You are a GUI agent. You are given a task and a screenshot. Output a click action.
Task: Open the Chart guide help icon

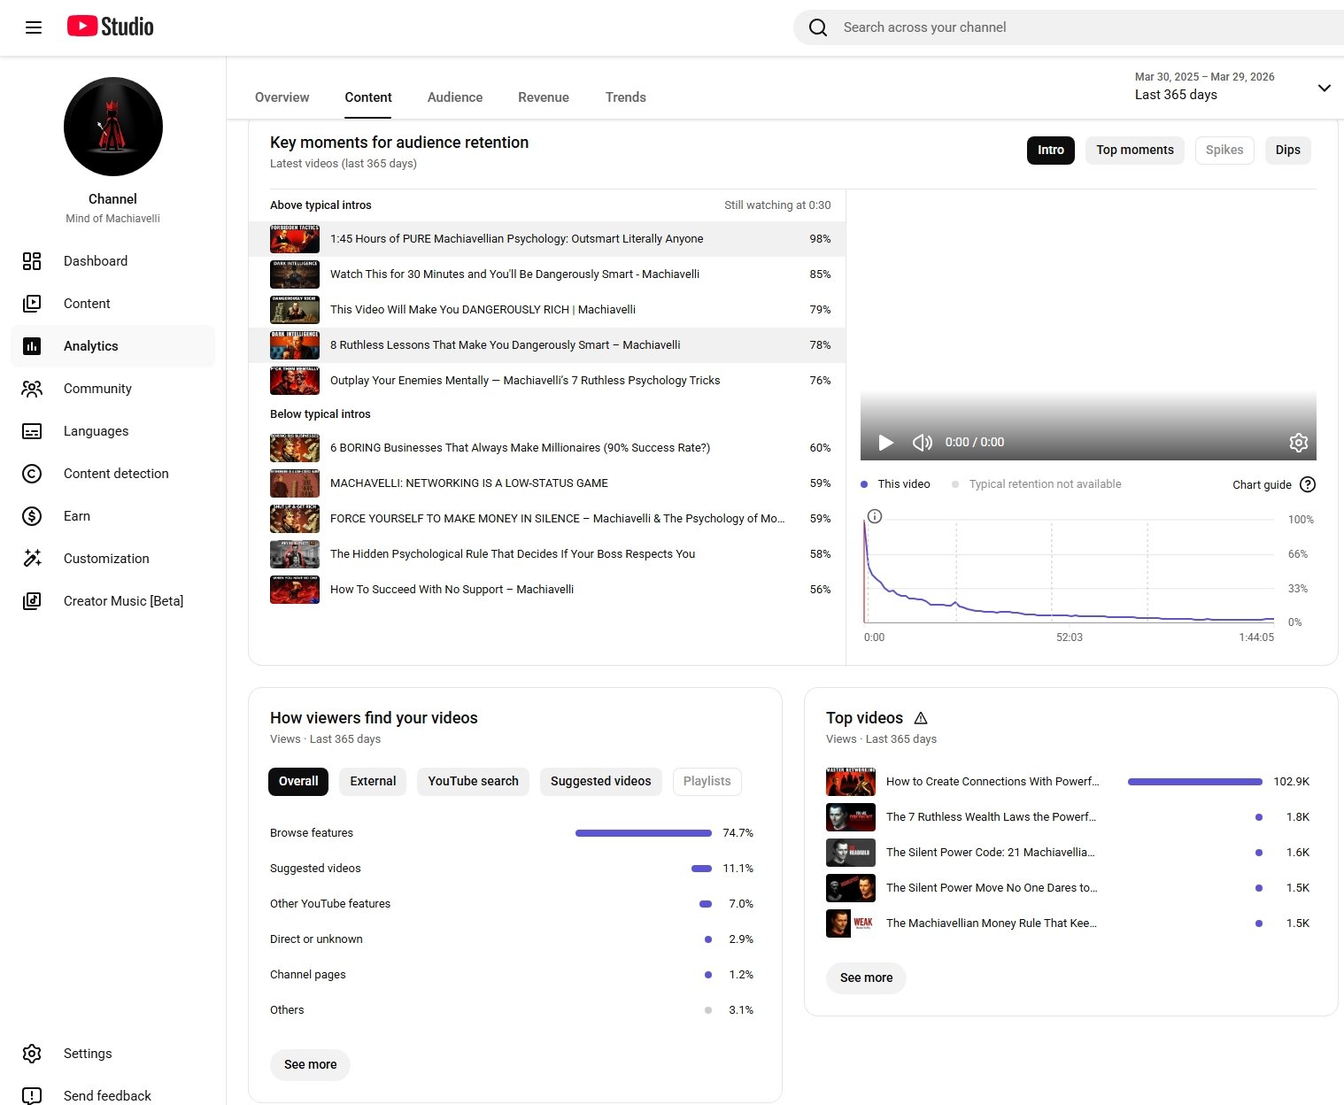coord(1308,484)
